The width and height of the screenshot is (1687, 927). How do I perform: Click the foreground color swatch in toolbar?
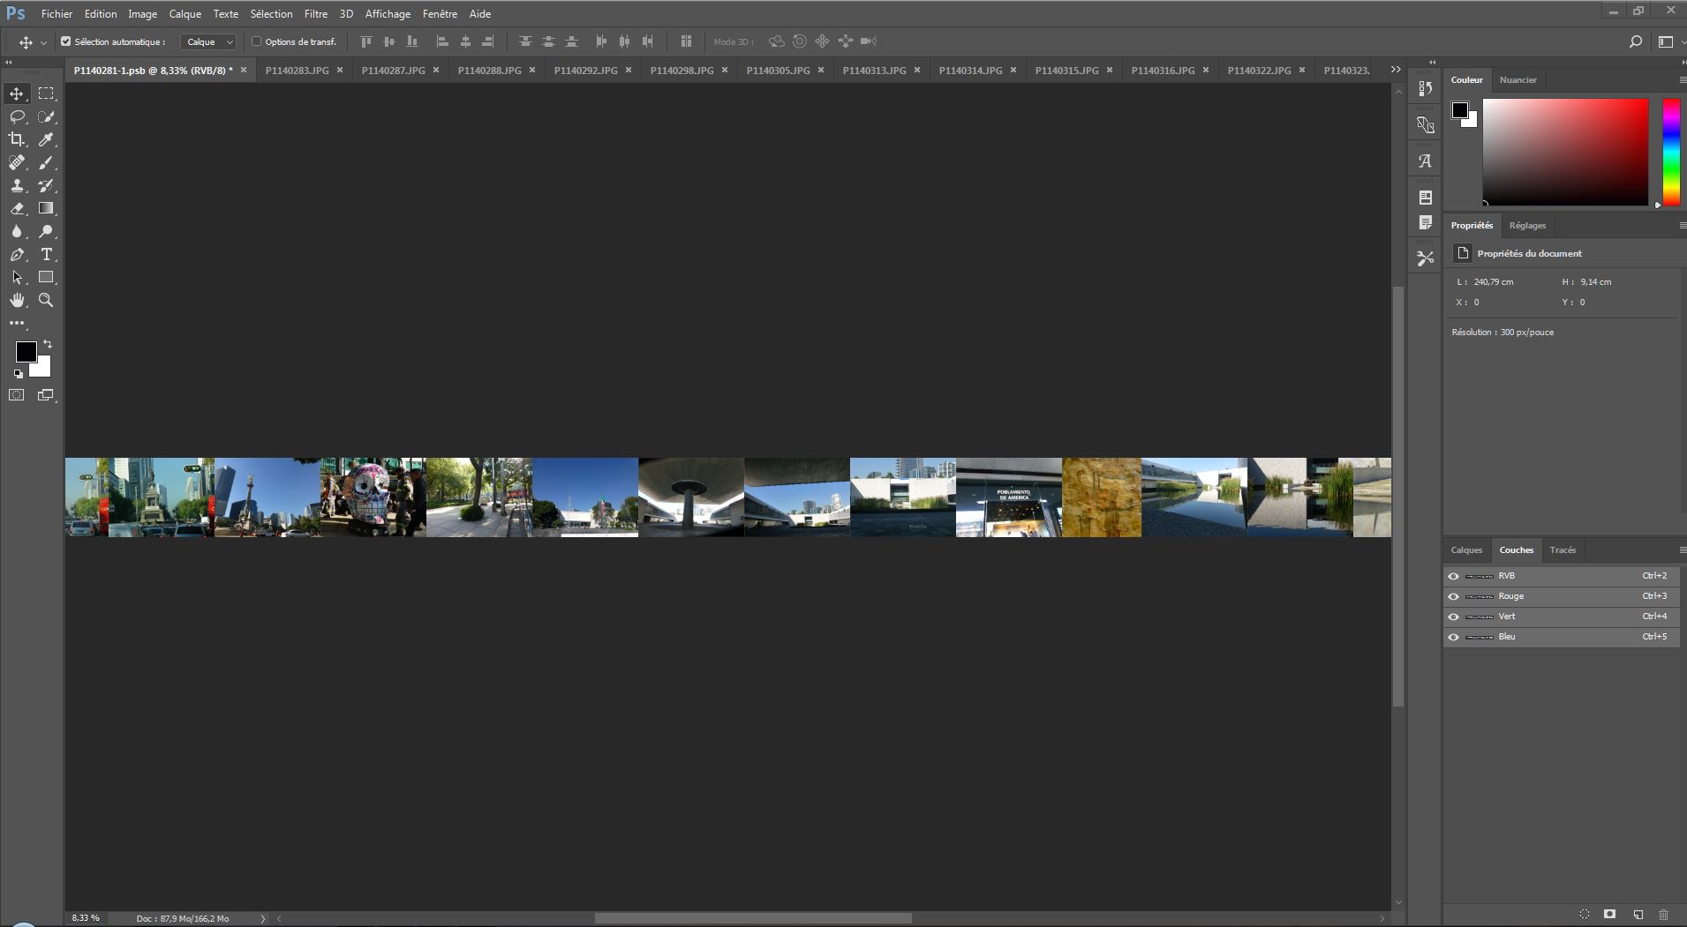26,351
